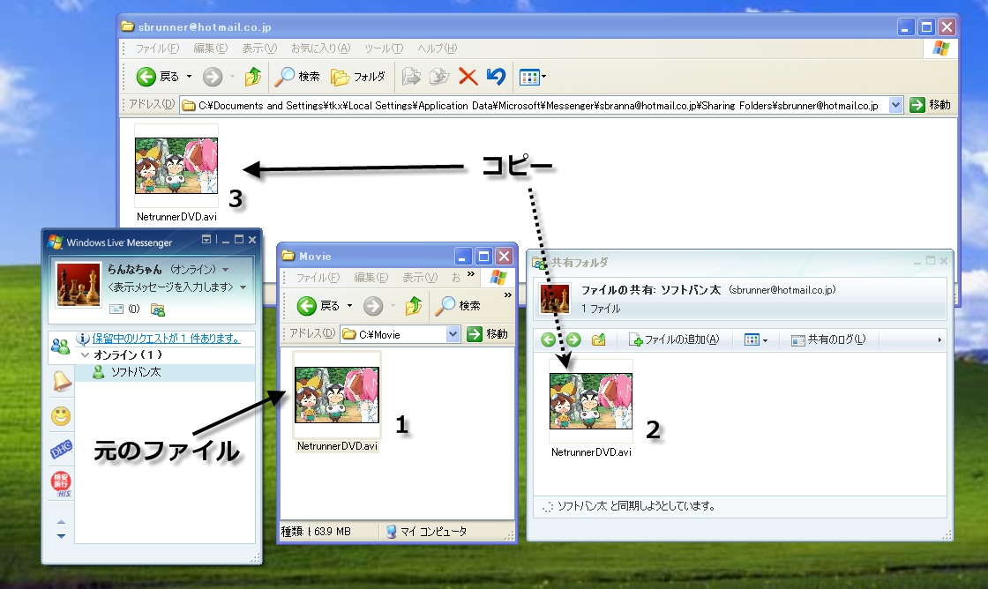Expand the 共有フォルダ toolbar overflow arrow
The image size is (988, 589).
[x=939, y=340]
